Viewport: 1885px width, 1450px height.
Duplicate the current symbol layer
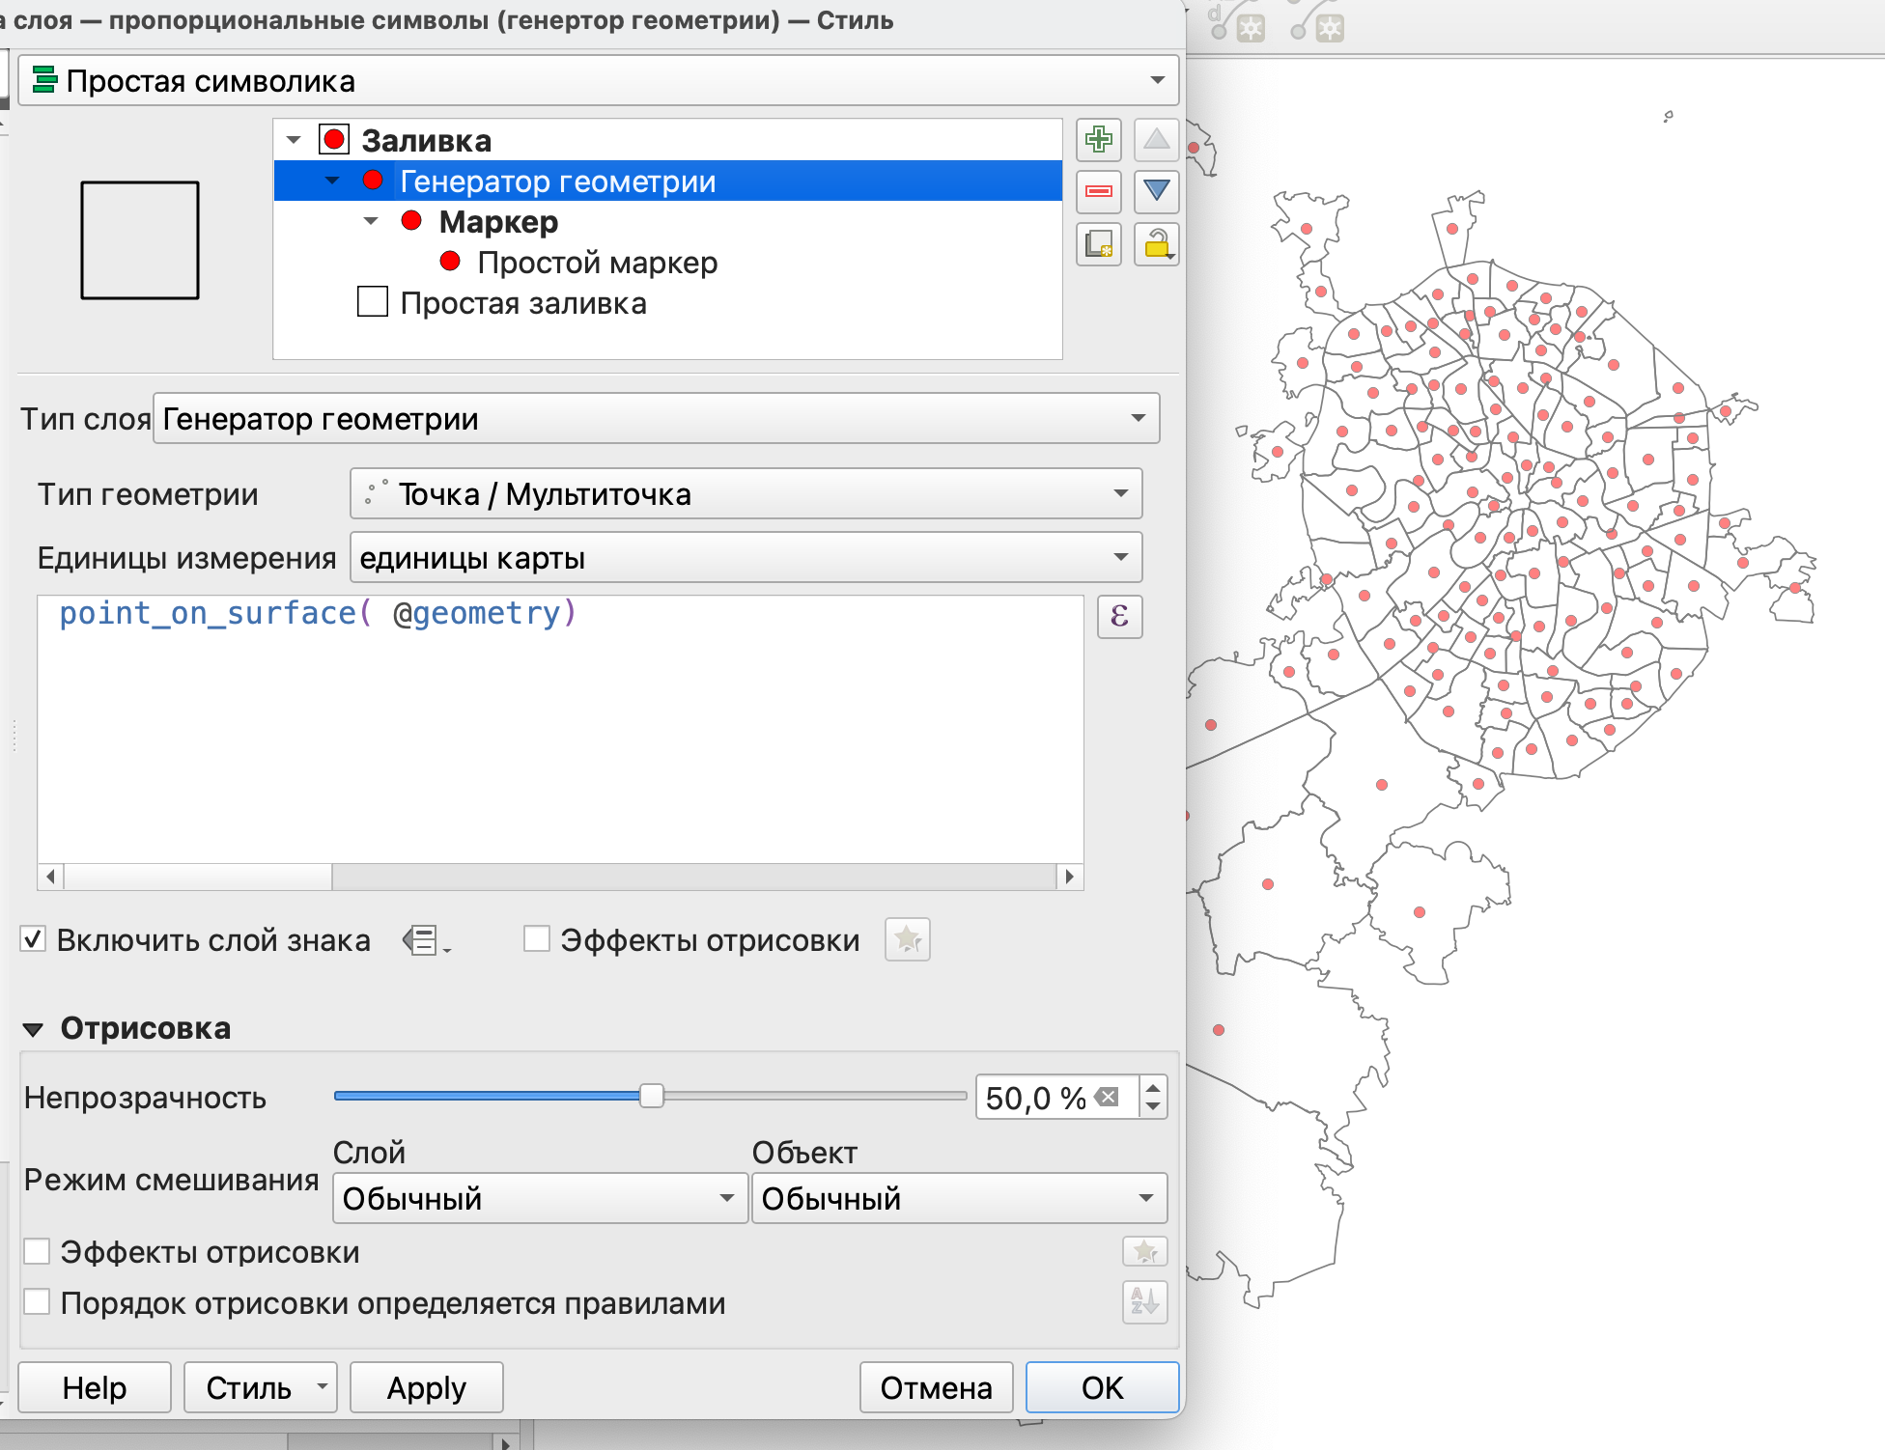click(1098, 244)
